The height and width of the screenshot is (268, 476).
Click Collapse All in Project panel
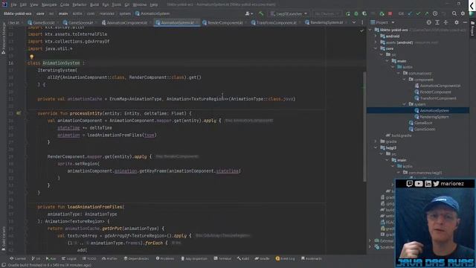click(446, 22)
